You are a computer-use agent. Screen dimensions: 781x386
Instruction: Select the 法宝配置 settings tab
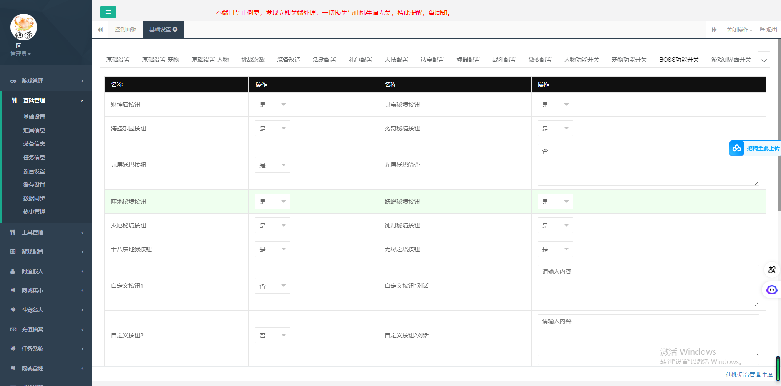pyautogui.click(x=432, y=60)
